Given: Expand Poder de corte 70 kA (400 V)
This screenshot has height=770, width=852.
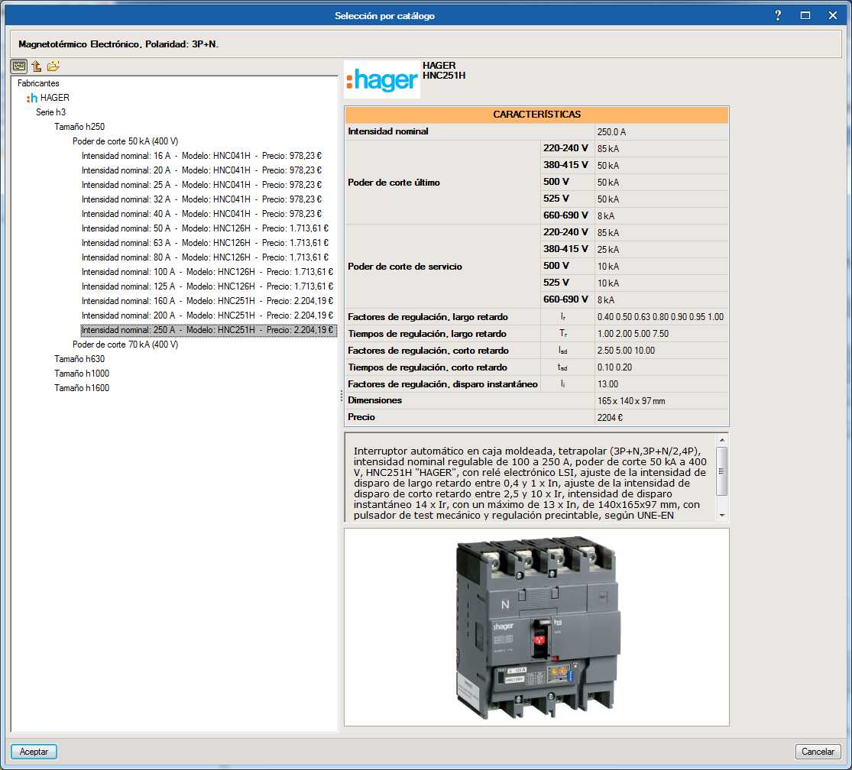Looking at the screenshot, I should tap(125, 345).
